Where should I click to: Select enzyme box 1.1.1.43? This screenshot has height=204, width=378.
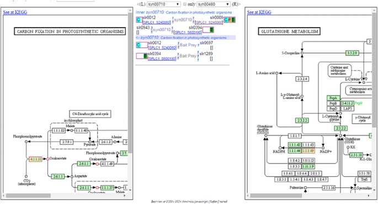click(308, 145)
